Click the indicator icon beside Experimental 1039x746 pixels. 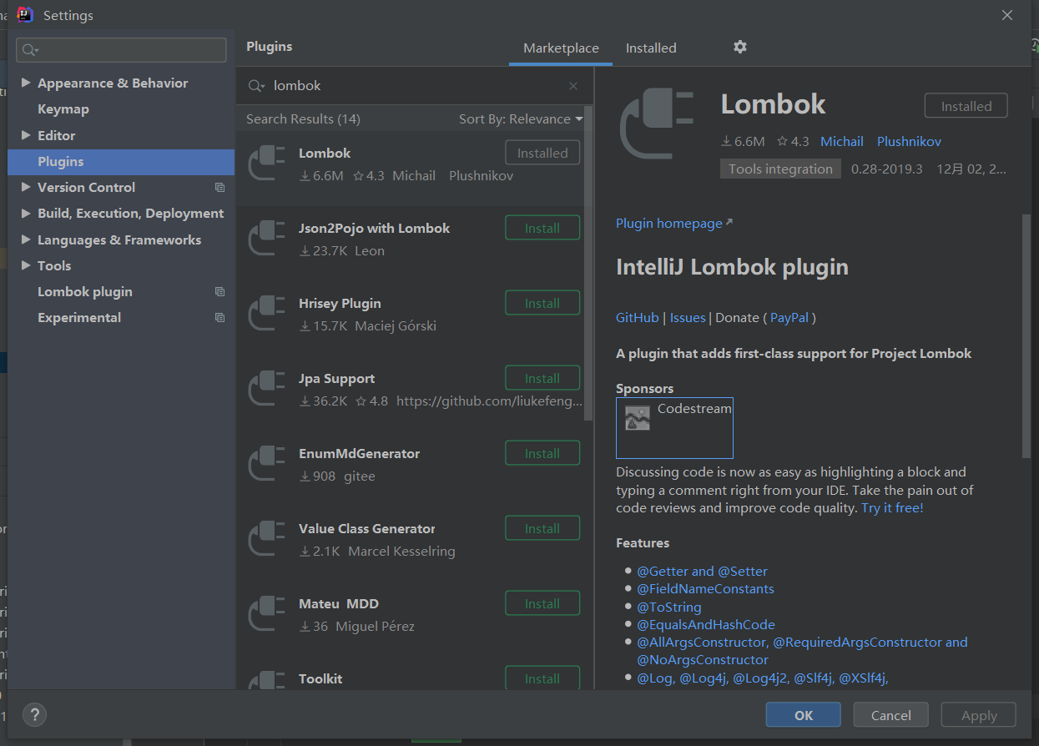point(219,317)
